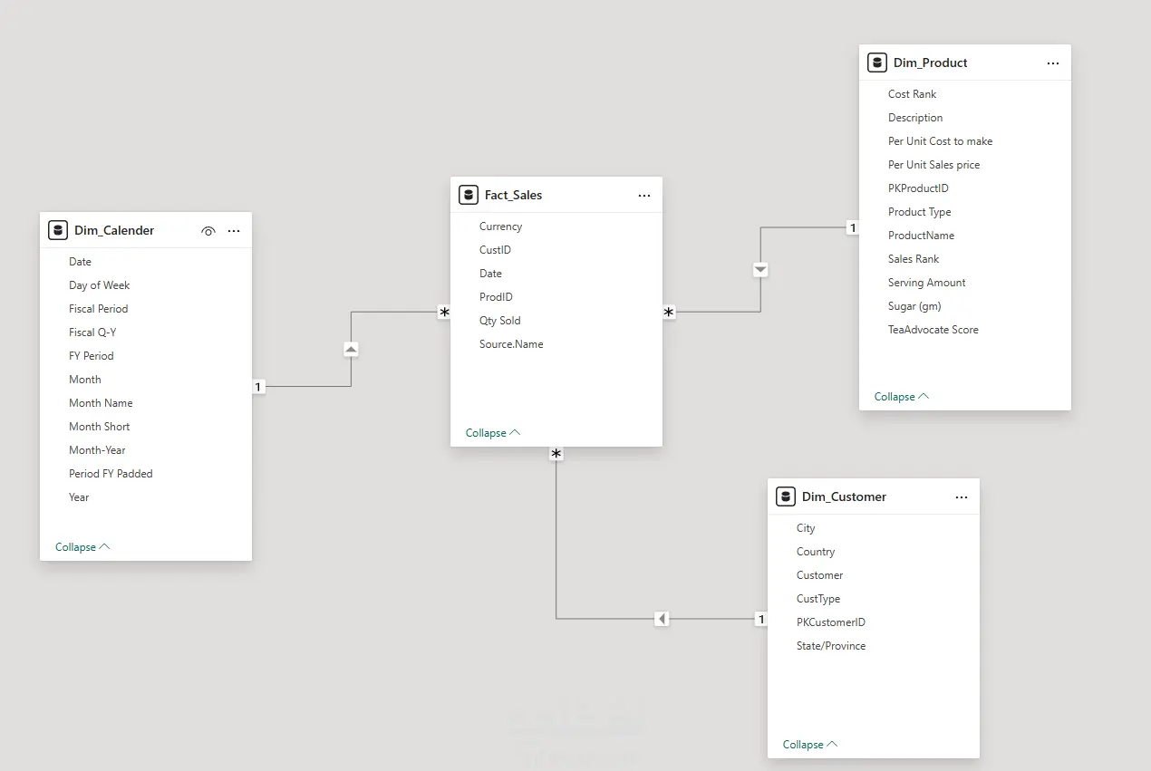Click the Fact_Sales table database icon
This screenshot has width=1151, height=771.
pos(469,195)
